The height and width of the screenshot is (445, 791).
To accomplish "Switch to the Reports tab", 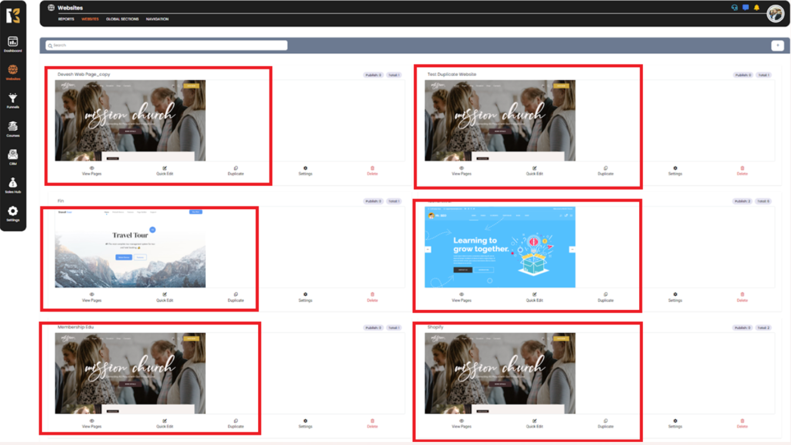I will point(66,19).
